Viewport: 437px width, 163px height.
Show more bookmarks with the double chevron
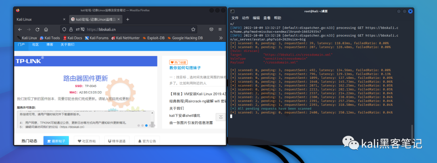[x=221, y=38]
